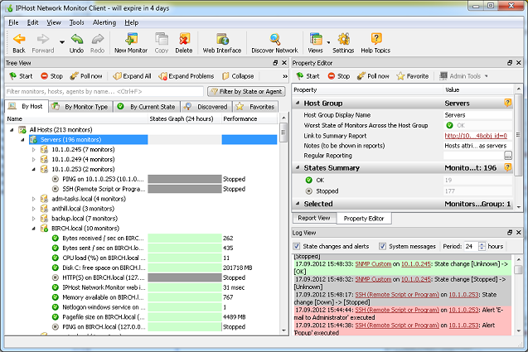Open the Link to Summary Report URL

[x=476, y=136]
